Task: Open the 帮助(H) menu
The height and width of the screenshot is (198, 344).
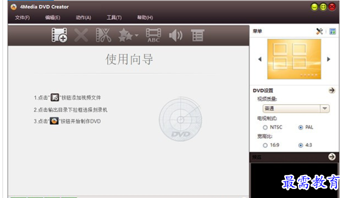Action: [145, 18]
